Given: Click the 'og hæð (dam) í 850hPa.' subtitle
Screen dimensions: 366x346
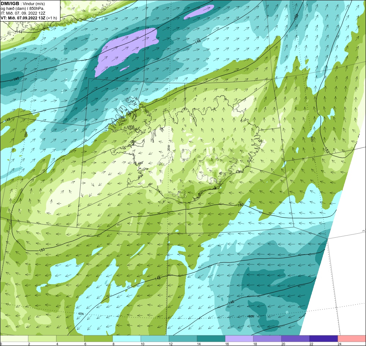Looking at the screenshot, I should (22, 8).
